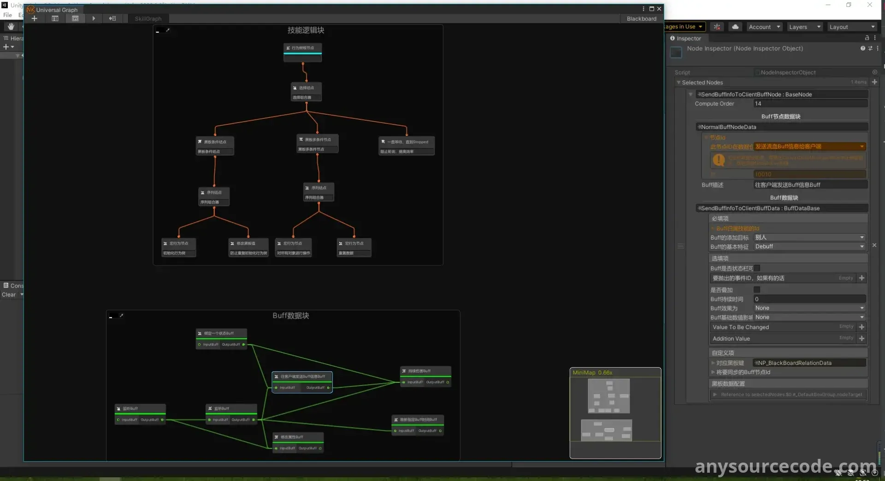Click the Blackboard button
Image resolution: width=885 pixels, height=481 pixels.
click(641, 18)
